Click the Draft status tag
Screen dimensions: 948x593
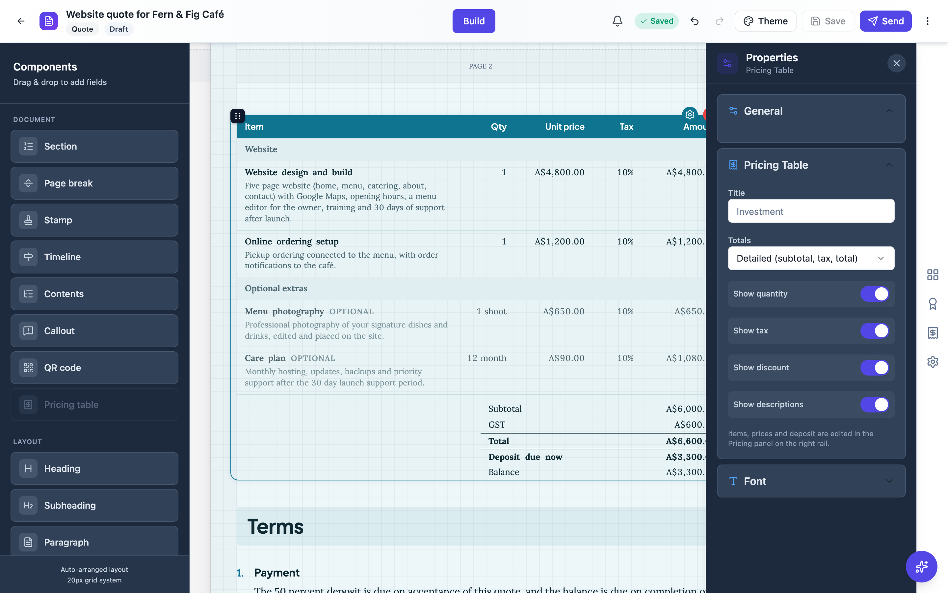pos(119,29)
